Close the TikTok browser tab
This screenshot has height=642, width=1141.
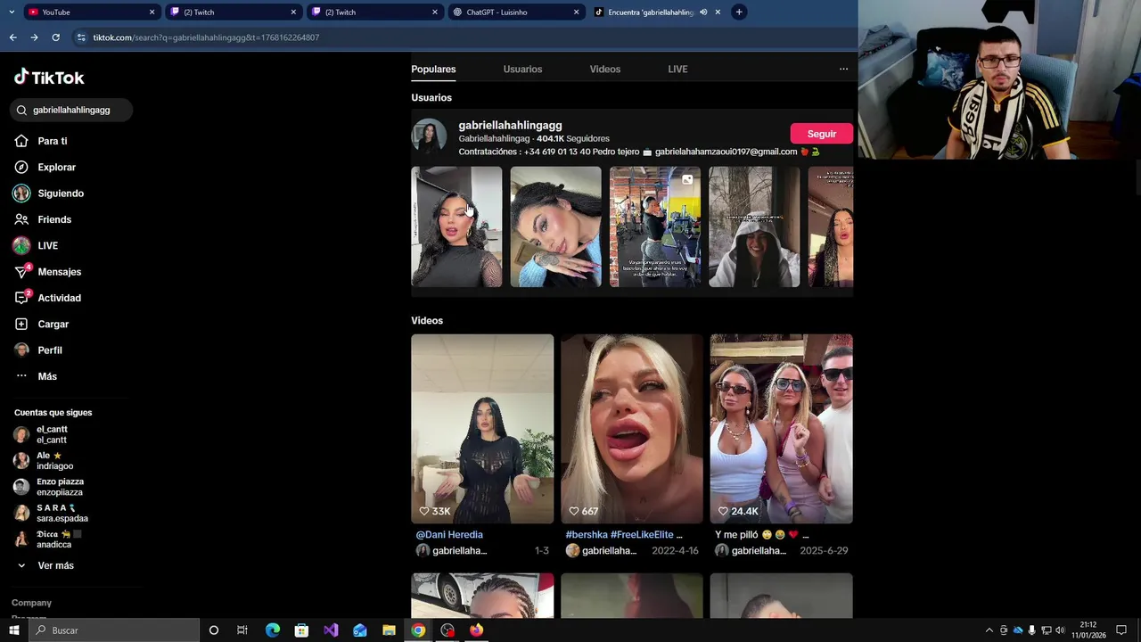tap(718, 12)
